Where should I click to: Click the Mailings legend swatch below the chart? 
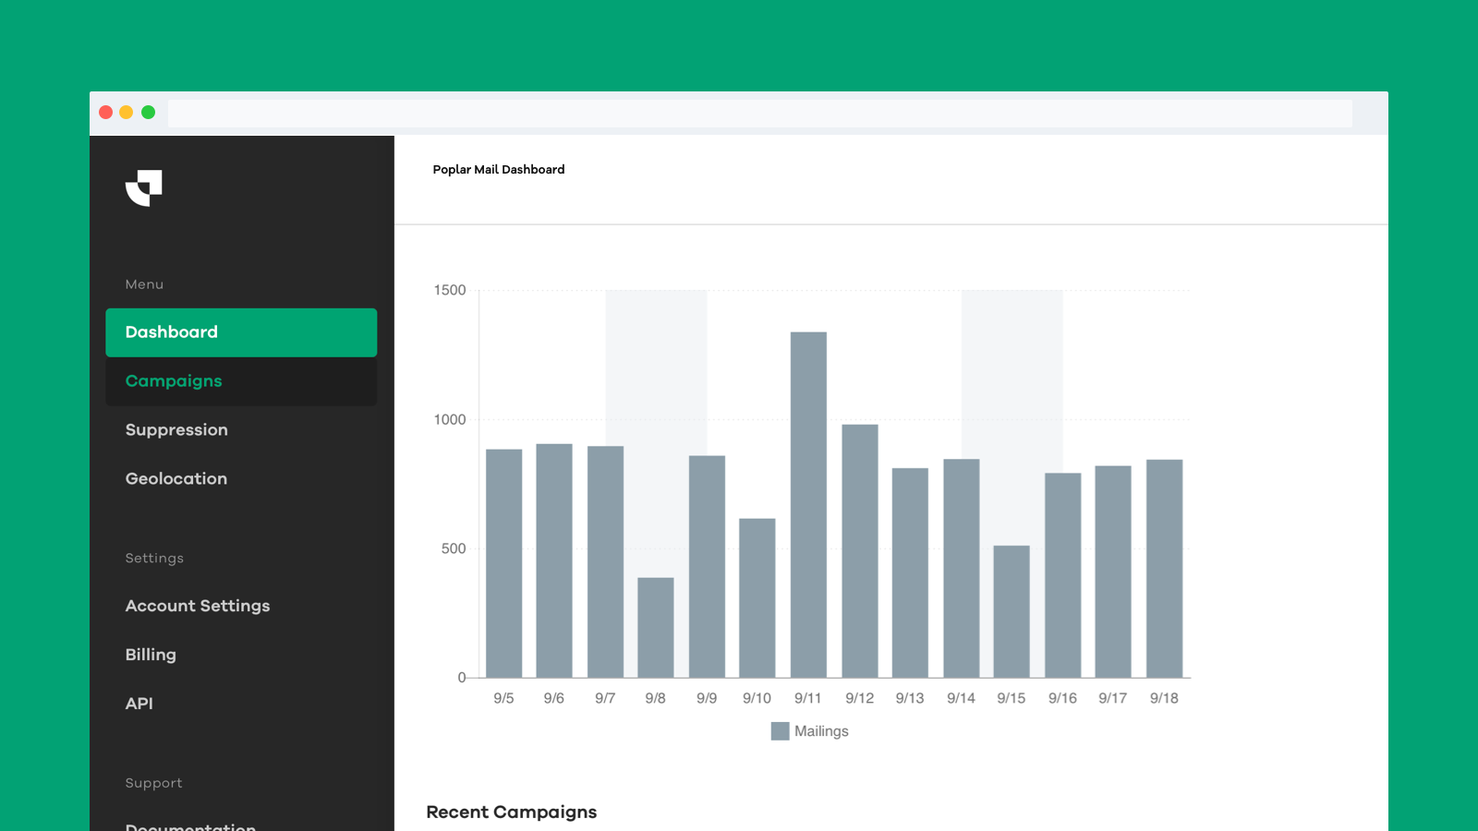(x=780, y=730)
